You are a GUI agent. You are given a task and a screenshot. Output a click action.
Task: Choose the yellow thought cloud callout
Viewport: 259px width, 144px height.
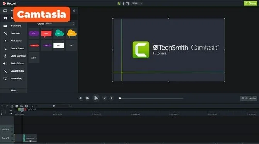point(72,33)
